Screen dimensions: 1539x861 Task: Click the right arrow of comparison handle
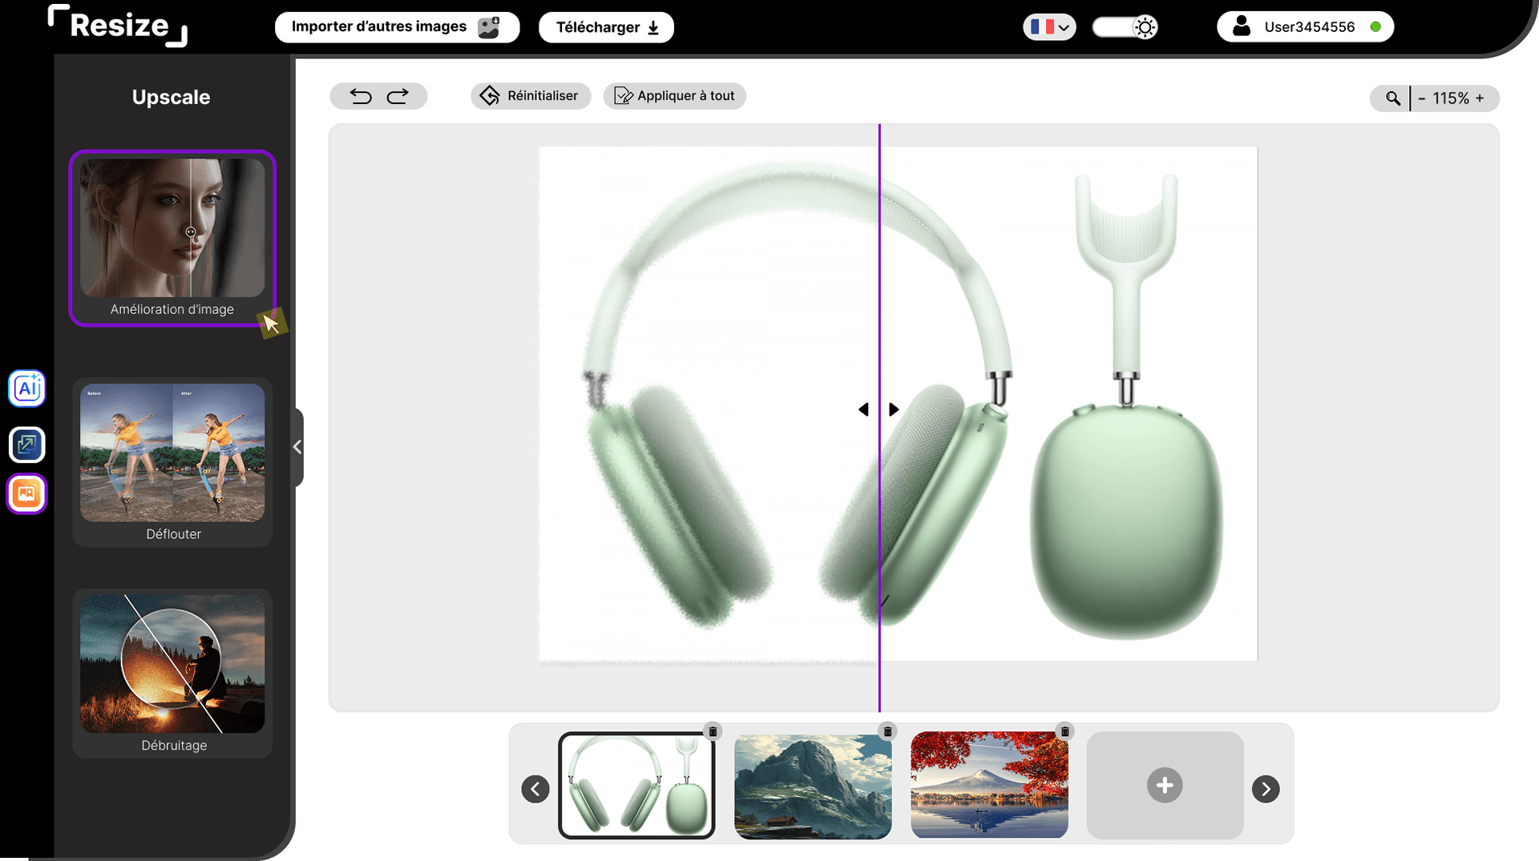[x=894, y=409]
